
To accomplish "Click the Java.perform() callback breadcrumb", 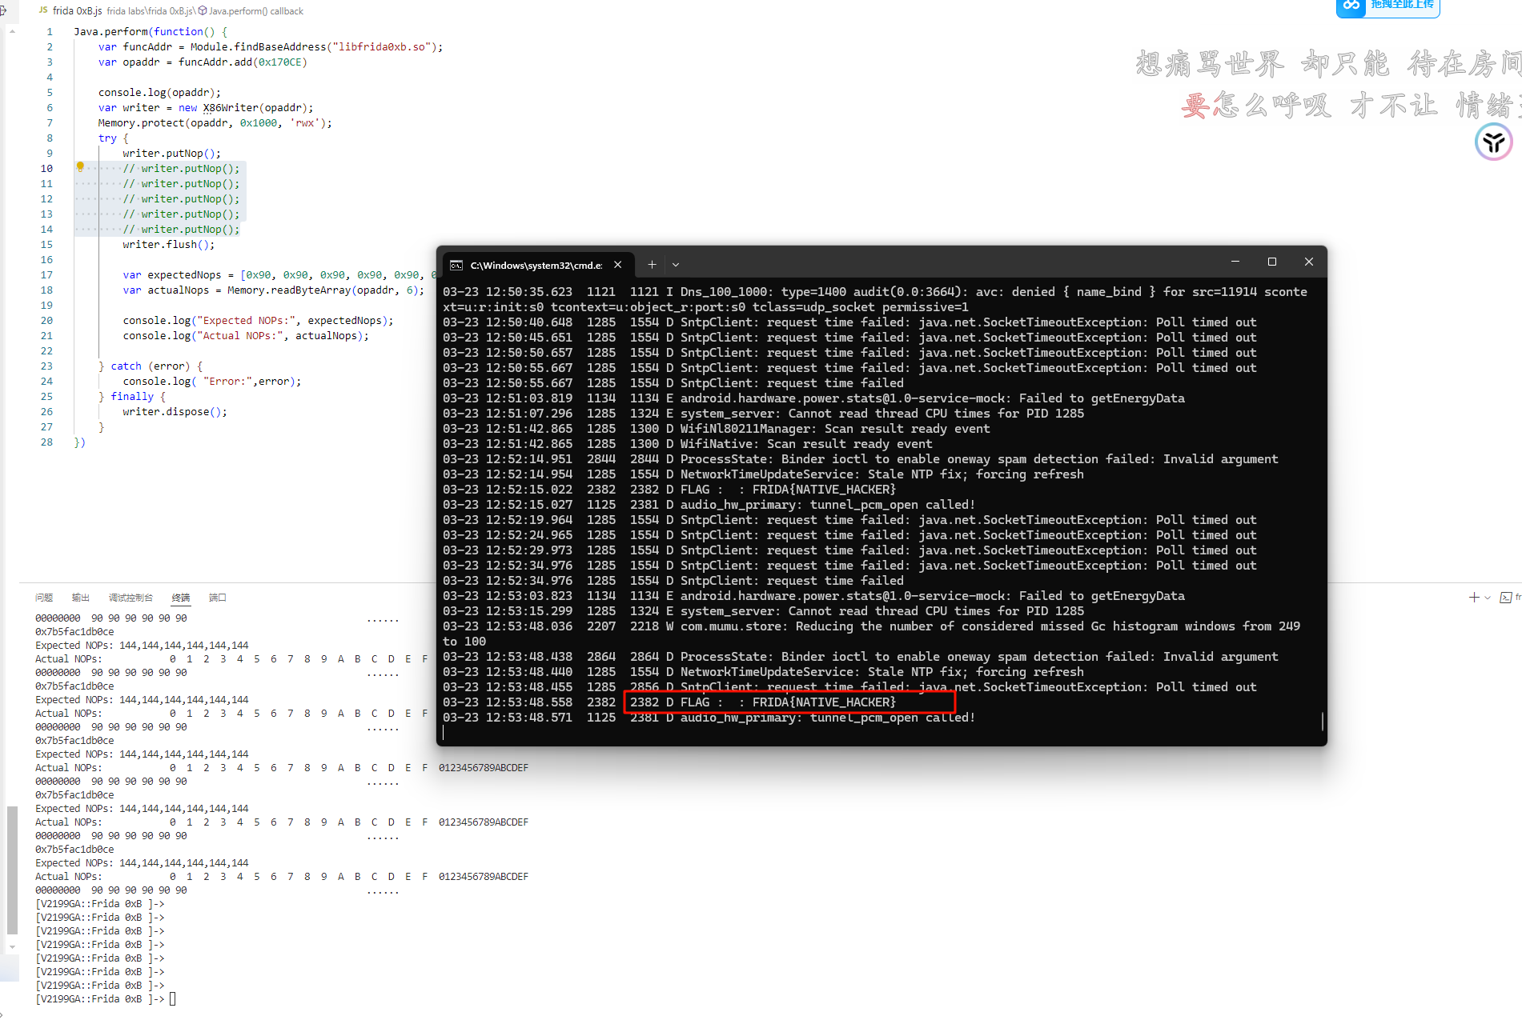I will tap(255, 11).
